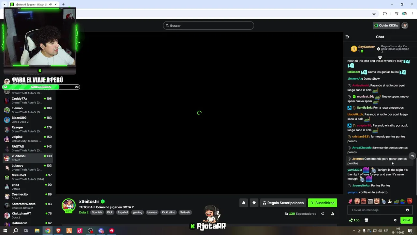417x235 pixels.
Task: Open the user profile avatar menu at top right
Action: 405,25
